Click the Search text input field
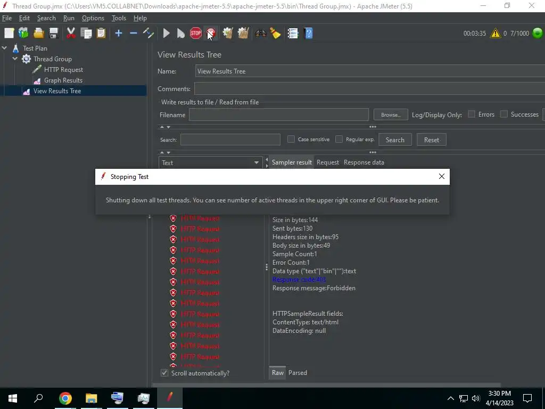 point(230,140)
